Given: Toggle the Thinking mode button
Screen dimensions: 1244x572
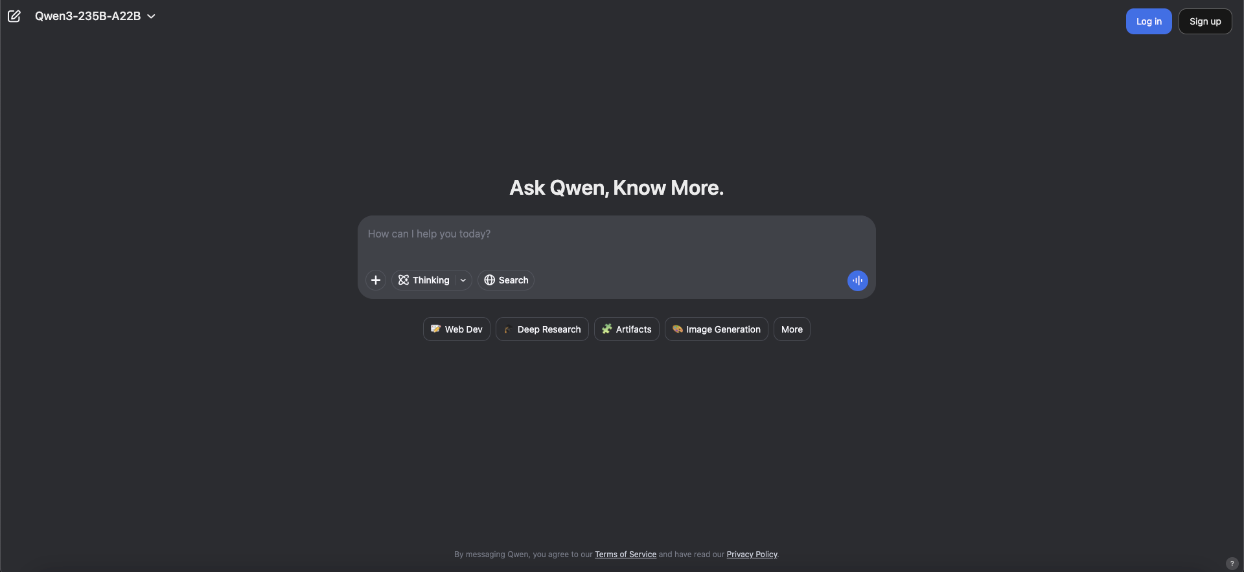Looking at the screenshot, I should (x=424, y=280).
